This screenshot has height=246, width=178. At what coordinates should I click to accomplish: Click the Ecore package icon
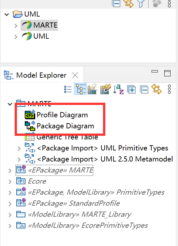point(21,181)
